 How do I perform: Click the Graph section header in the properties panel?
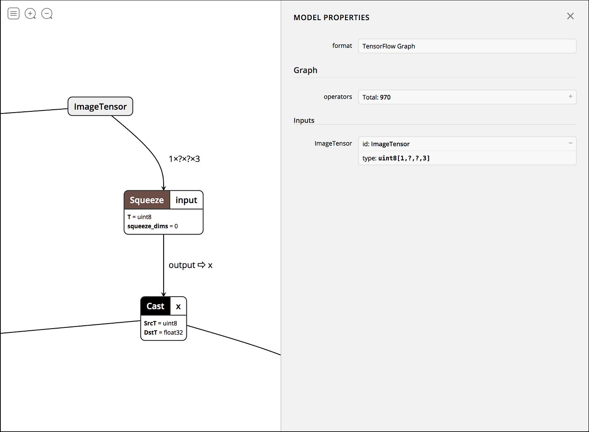[305, 70]
